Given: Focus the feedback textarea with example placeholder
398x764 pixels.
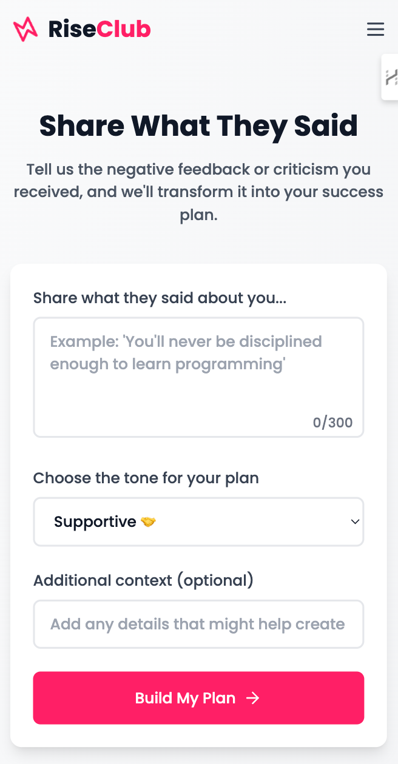Looking at the screenshot, I should [198, 377].
